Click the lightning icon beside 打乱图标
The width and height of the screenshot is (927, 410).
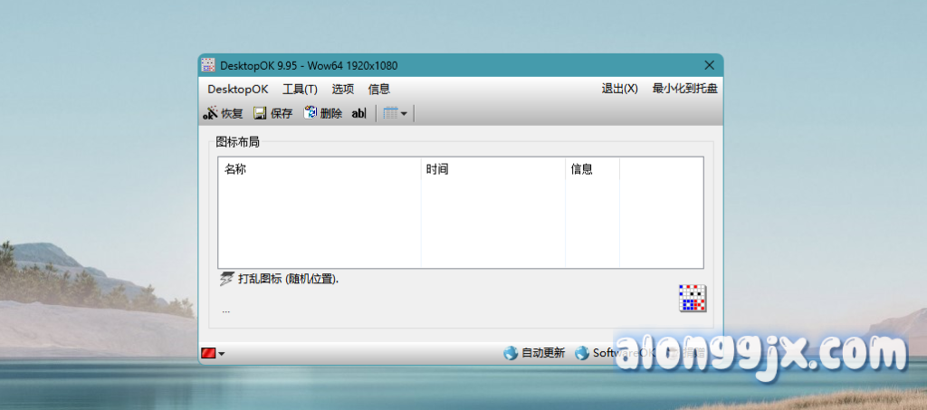[226, 279]
